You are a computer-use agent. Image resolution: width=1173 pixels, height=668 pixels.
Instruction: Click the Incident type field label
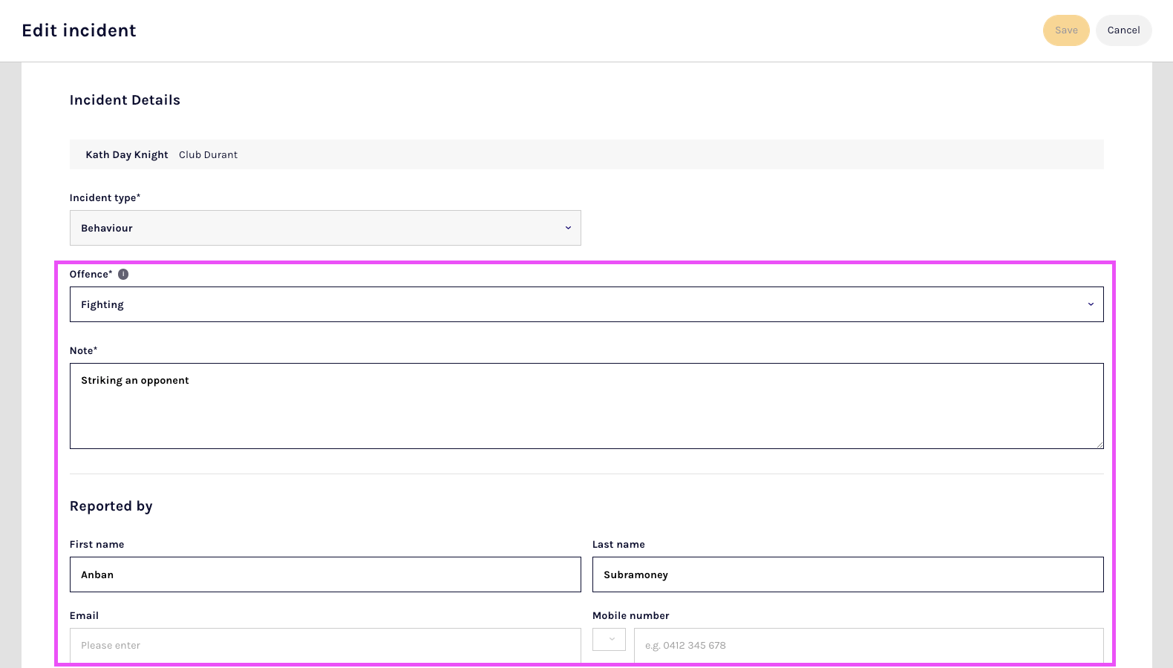105,197
